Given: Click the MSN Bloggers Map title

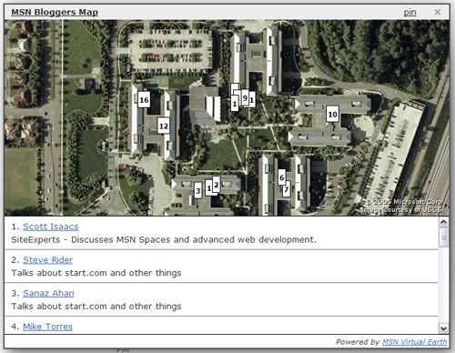Looking at the screenshot, I should pos(55,12).
